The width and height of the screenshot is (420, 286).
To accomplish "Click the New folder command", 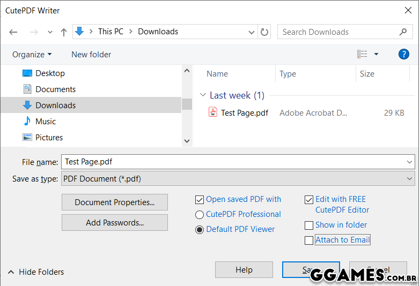I will point(91,54).
